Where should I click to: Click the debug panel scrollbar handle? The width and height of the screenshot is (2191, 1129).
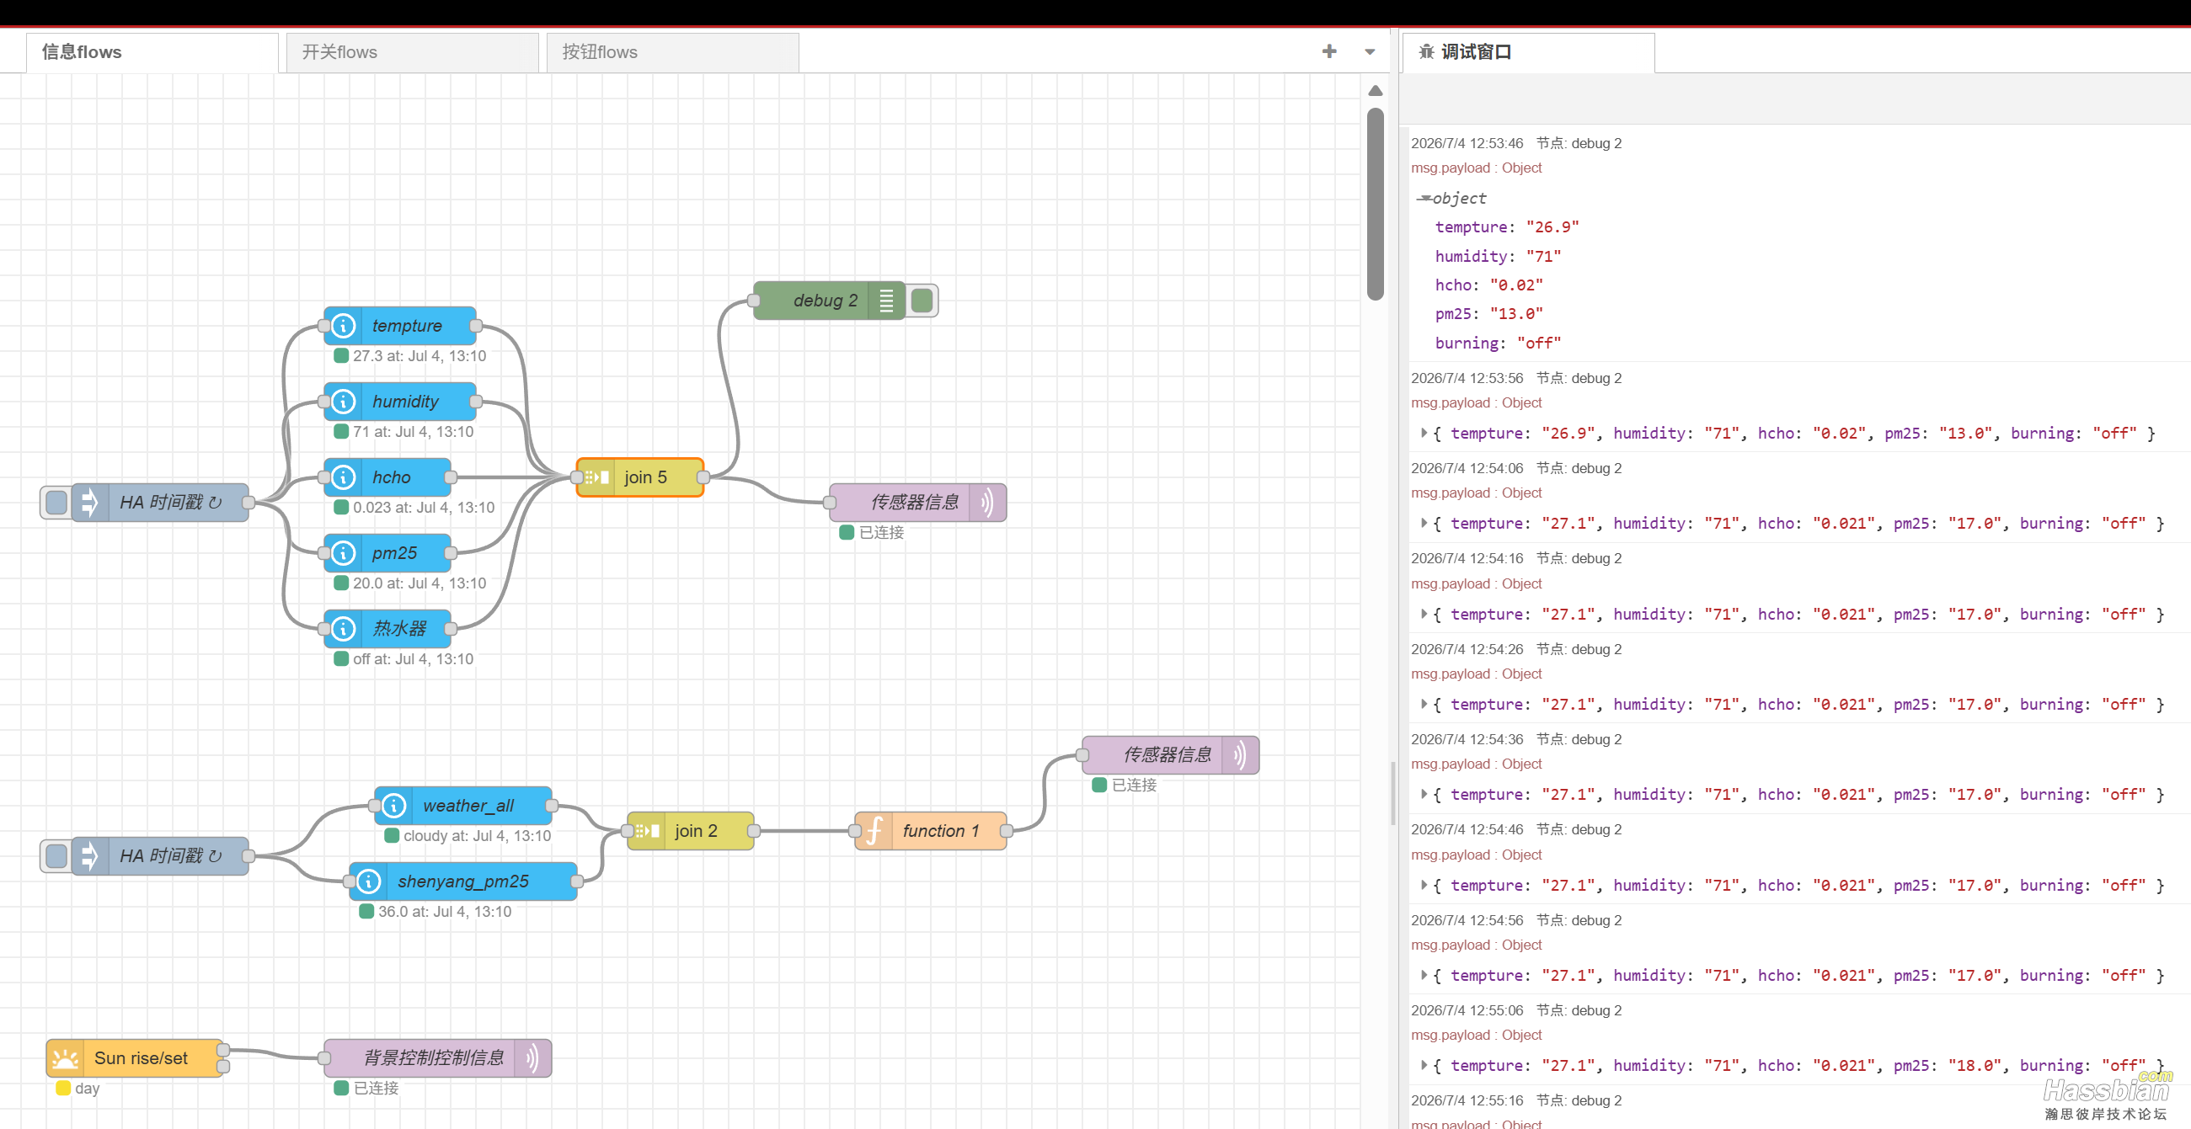click(x=1393, y=794)
